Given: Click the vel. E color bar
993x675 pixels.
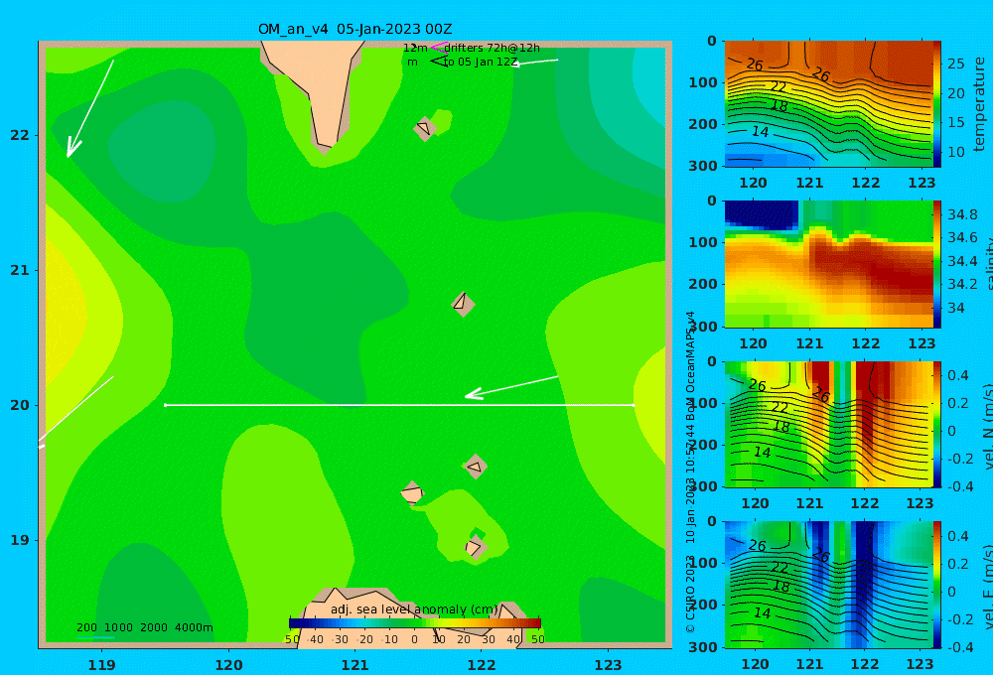Looking at the screenshot, I should point(937,585).
